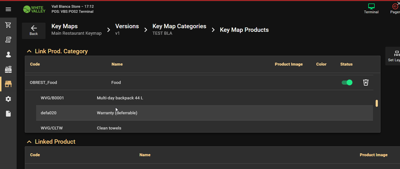This screenshot has height=169, width=400.
Task: Select the store sidebar icon
Action: click(x=8, y=84)
